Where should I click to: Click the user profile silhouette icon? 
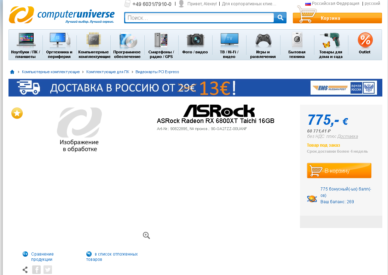tap(181, 4)
